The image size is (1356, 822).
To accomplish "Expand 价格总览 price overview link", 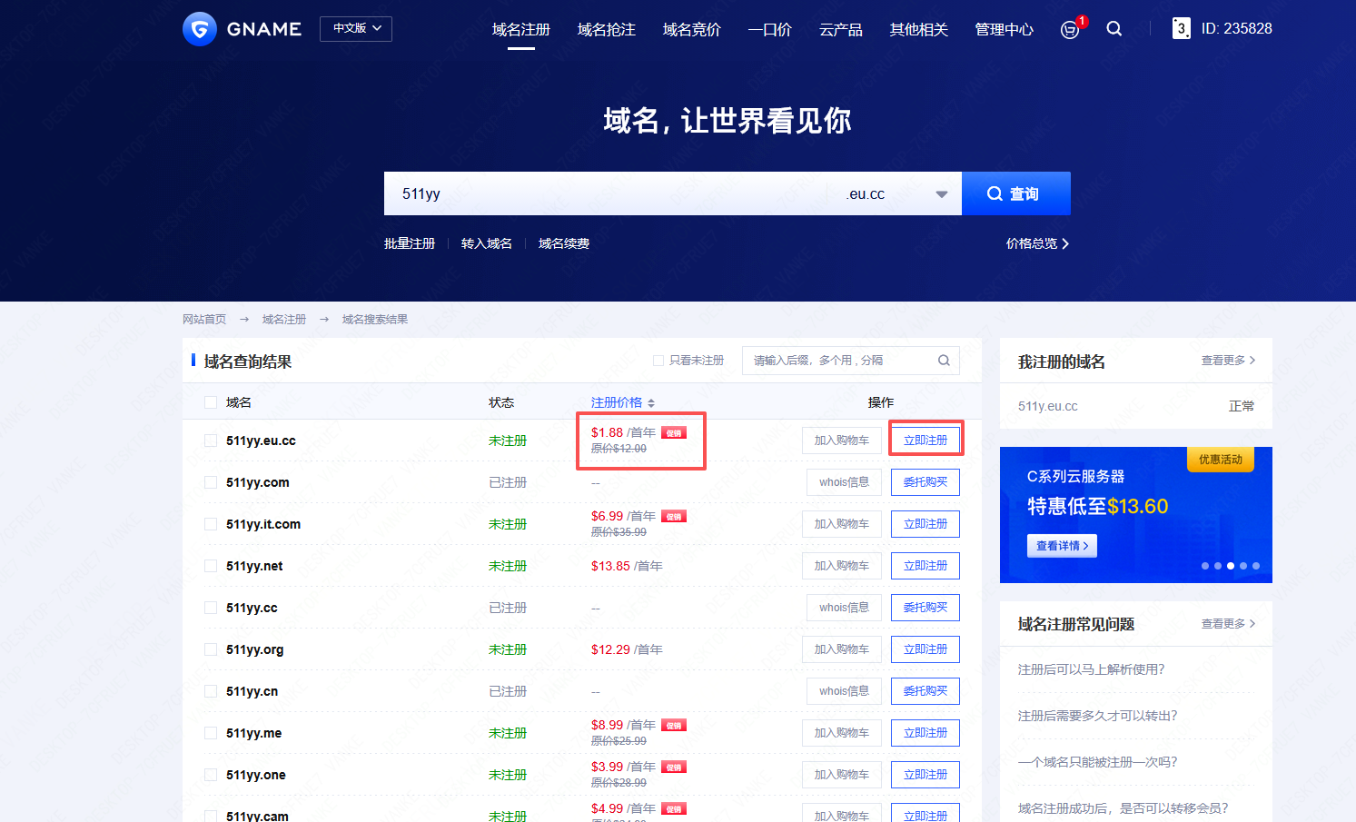I will (x=1037, y=243).
